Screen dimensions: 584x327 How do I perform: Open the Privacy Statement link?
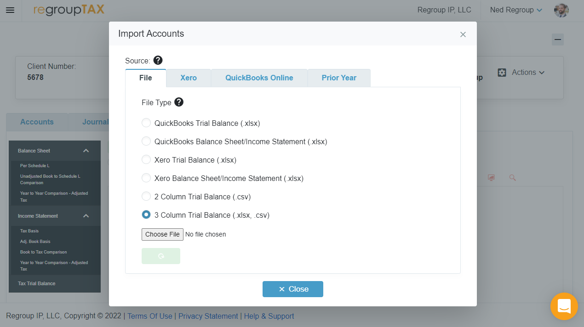(x=208, y=316)
